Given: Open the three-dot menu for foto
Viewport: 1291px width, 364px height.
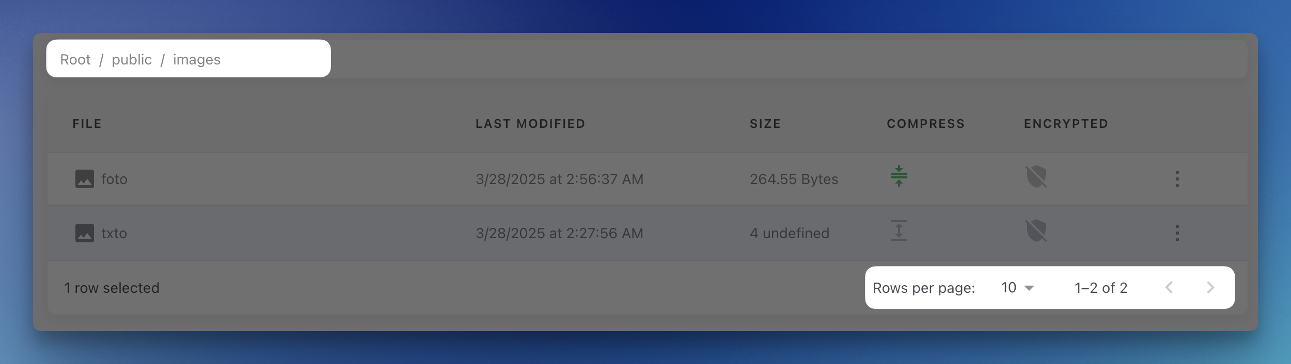Looking at the screenshot, I should (x=1177, y=179).
